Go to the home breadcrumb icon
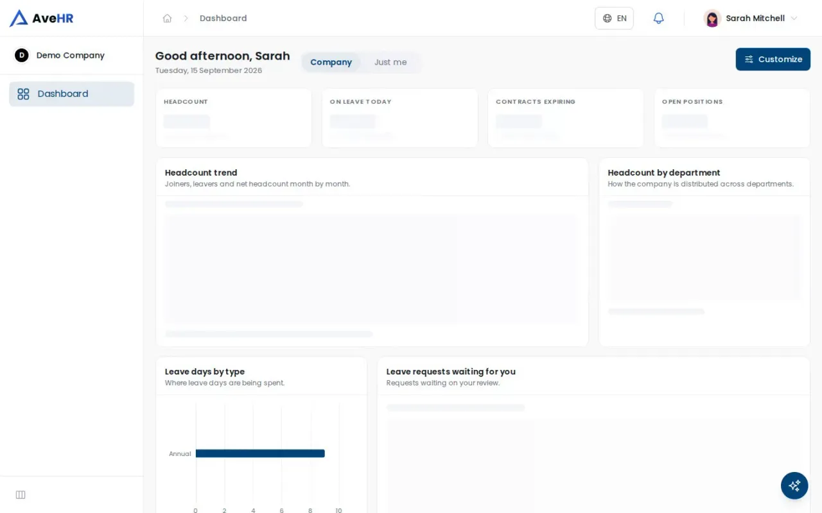822x513 pixels. [167, 19]
